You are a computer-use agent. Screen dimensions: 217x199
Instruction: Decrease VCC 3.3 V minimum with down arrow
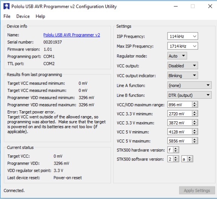195,115
